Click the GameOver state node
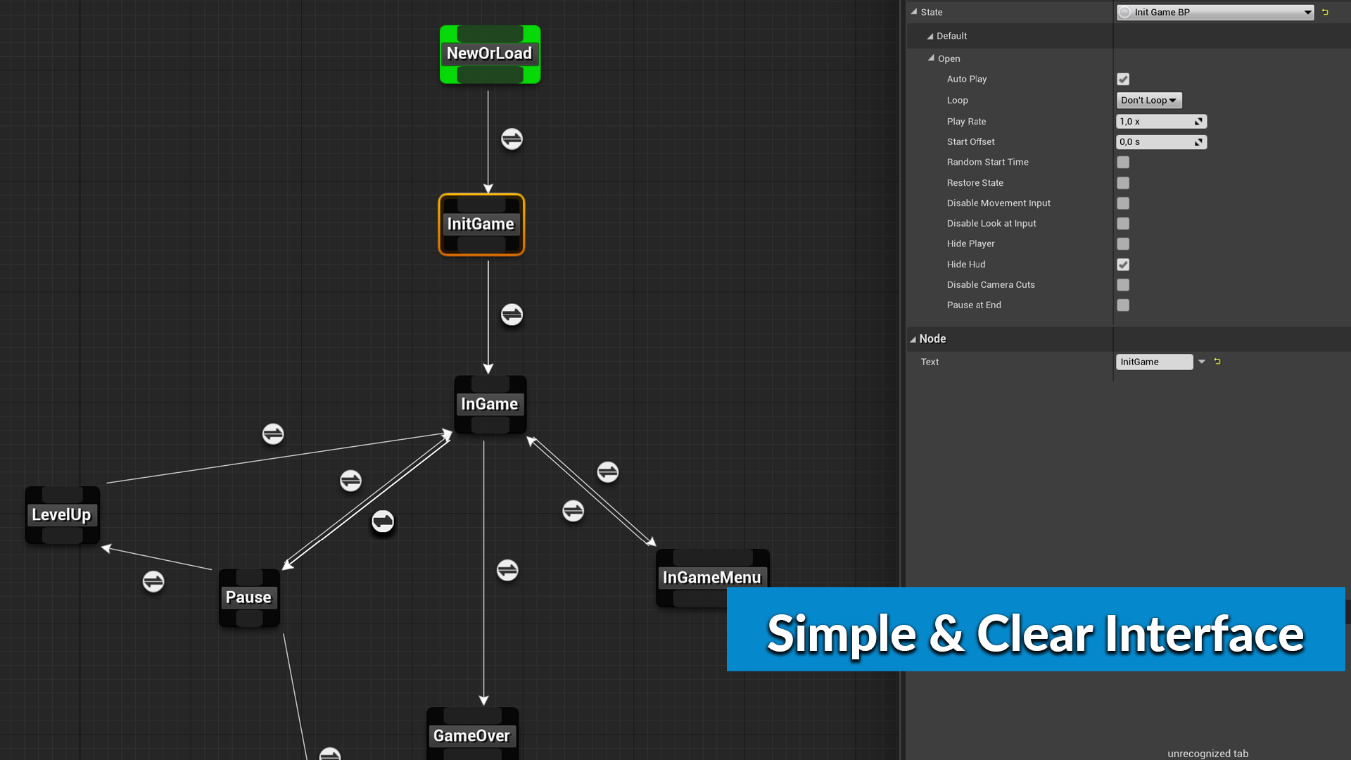 click(x=472, y=735)
